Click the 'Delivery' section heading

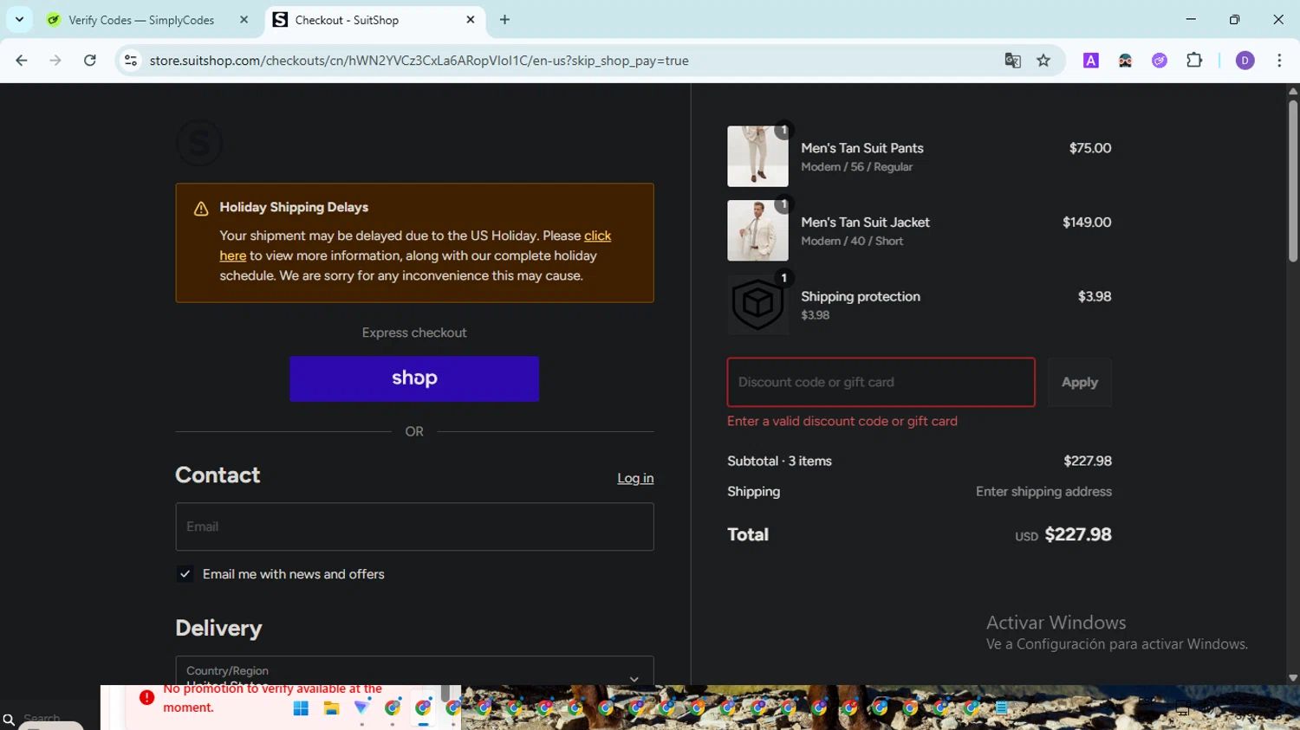point(218,628)
